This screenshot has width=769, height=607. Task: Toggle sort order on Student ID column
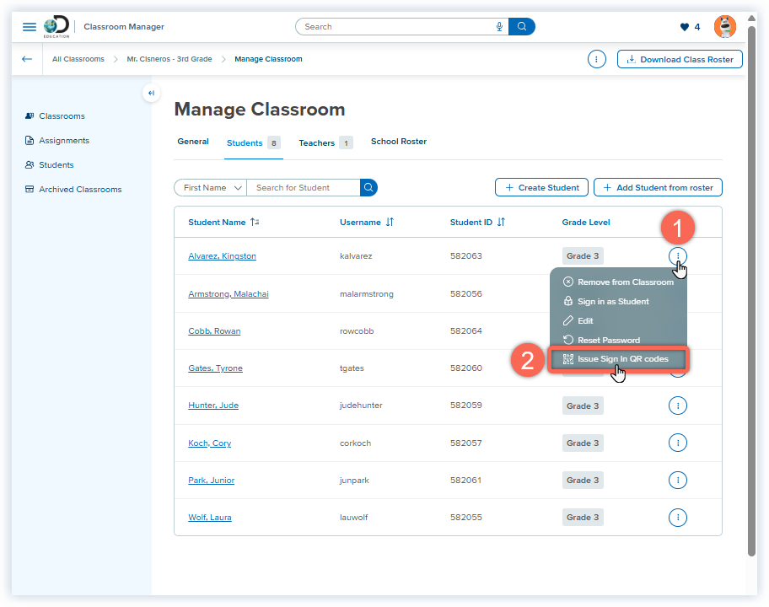point(502,222)
